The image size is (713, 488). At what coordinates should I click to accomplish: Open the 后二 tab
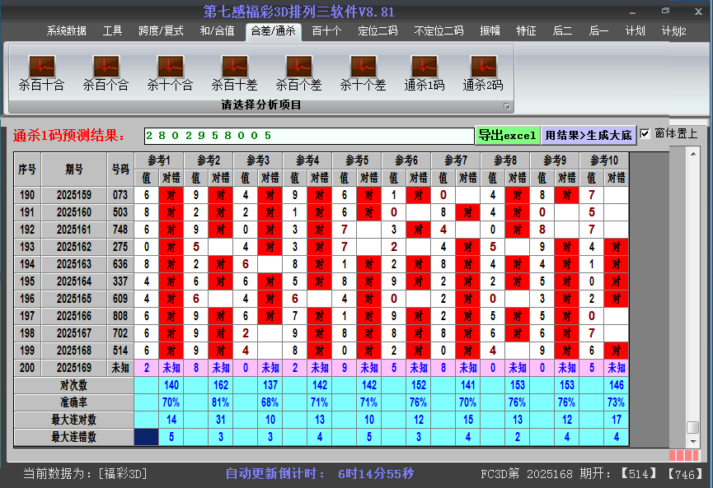(x=562, y=31)
